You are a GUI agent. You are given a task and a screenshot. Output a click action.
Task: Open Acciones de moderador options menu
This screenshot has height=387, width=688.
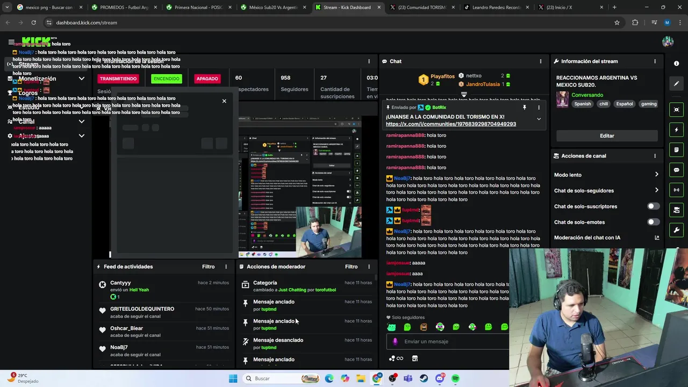pos(369,267)
